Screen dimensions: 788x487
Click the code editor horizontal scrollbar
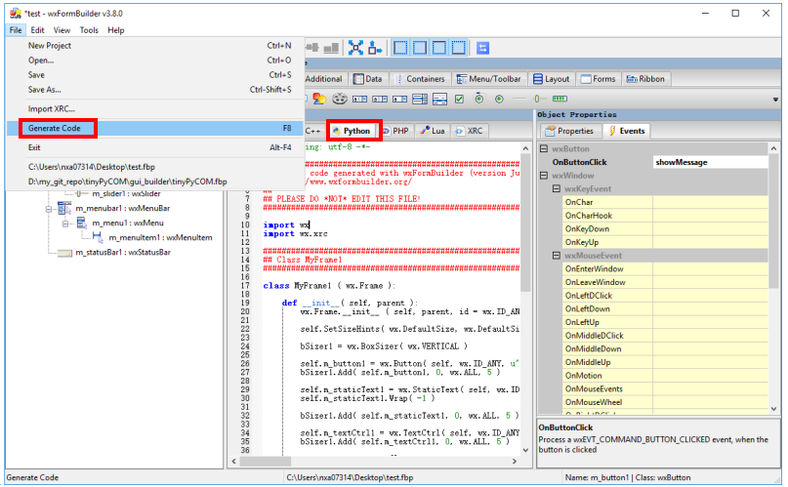[x=374, y=461]
